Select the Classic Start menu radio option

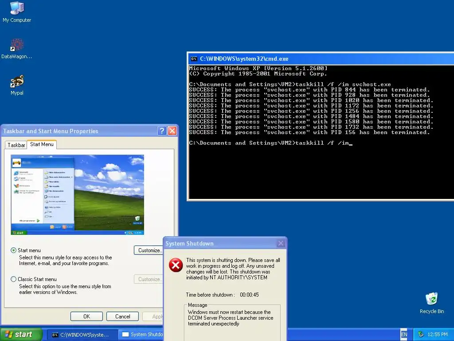(13, 279)
